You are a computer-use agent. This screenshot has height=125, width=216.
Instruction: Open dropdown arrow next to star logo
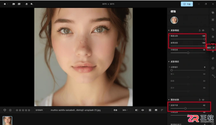click(8, 4)
